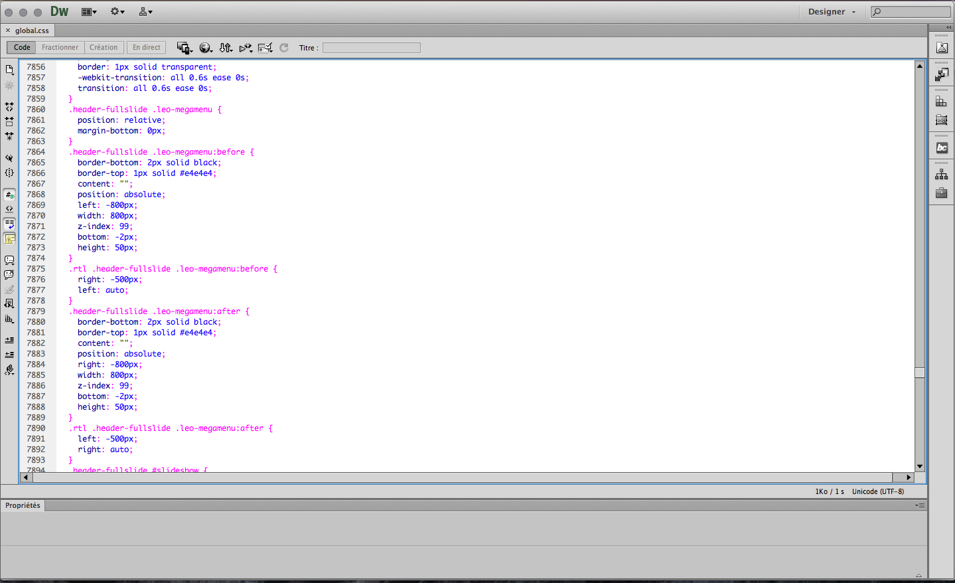This screenshot has width=955, height=583.
Task: Open the Propriétés panel options menu
Action: click(x=920, y=506)
